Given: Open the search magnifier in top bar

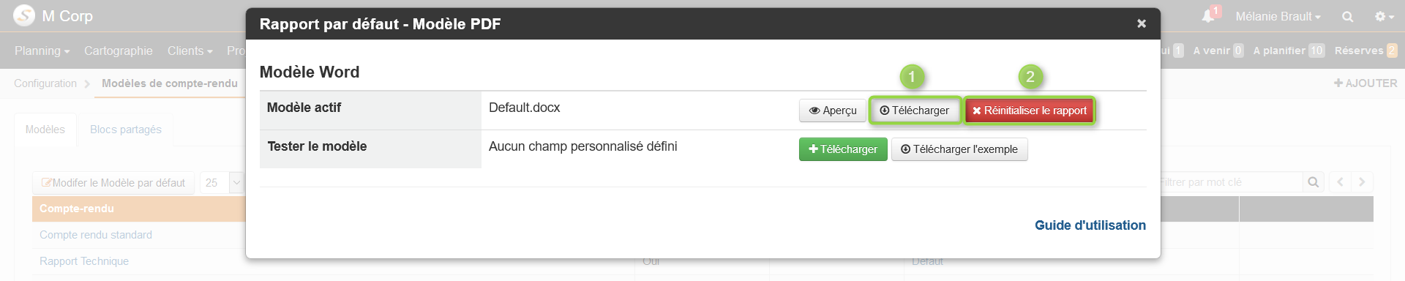Looking at the screenshot, I should [x=1347, y=17].
